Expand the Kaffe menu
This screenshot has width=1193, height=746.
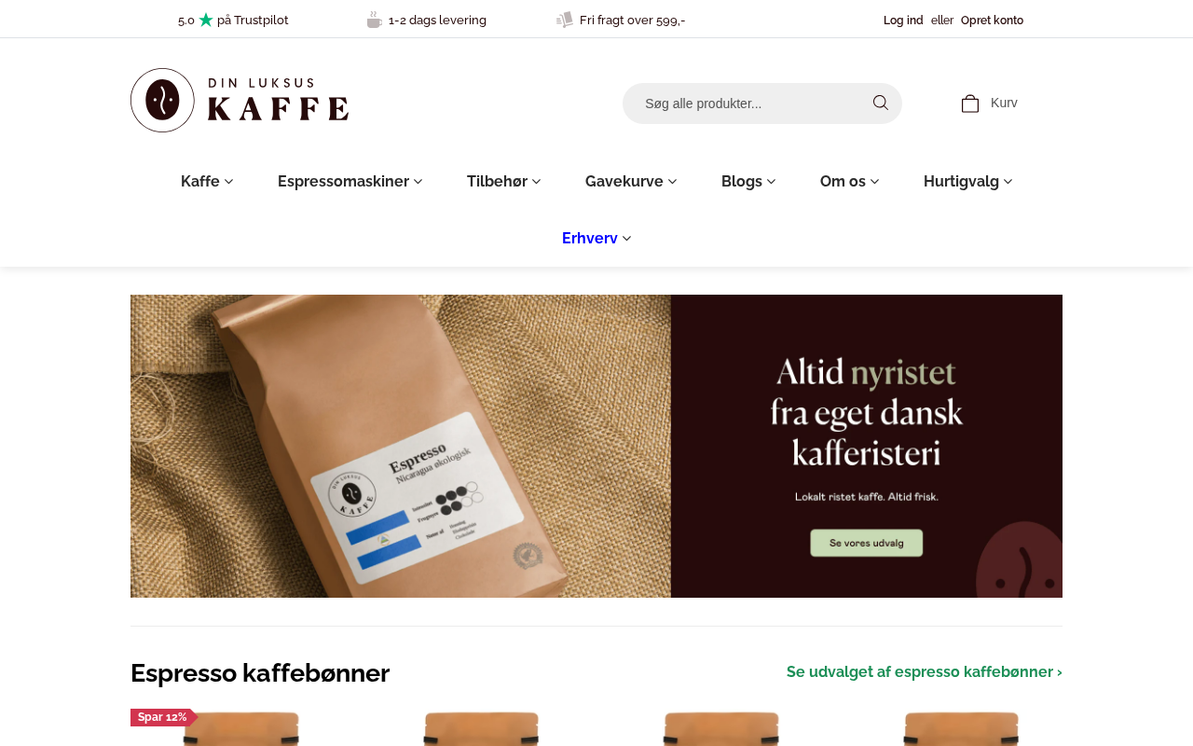tap(207, 182)
